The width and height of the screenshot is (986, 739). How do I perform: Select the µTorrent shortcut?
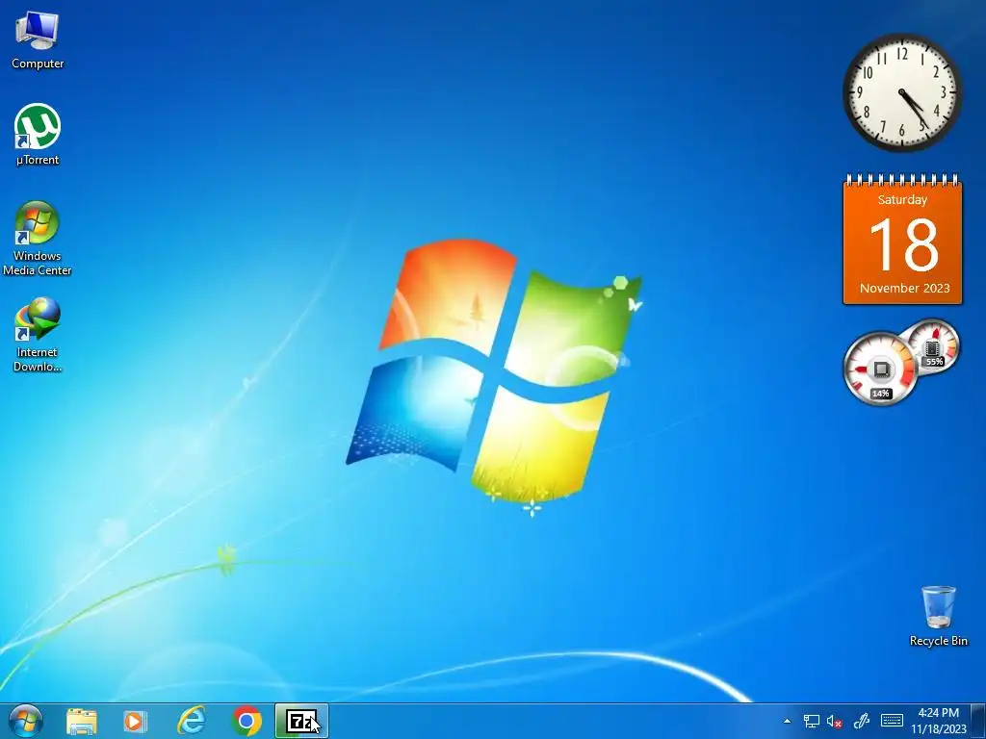coord(38,135)
